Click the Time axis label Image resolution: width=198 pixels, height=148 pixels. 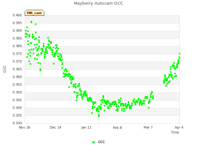pos(175,132)
